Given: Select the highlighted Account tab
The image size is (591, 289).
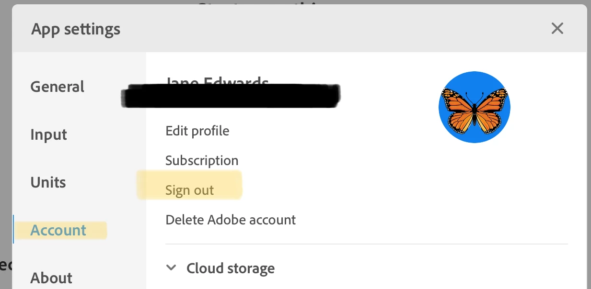Looking at the screenshot, I should point(58,230).
